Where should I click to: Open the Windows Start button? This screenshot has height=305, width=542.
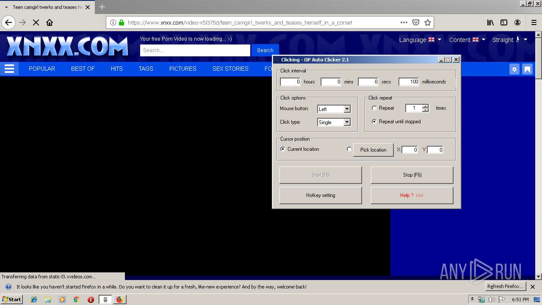pyautogui.click(x=12, y=299)
